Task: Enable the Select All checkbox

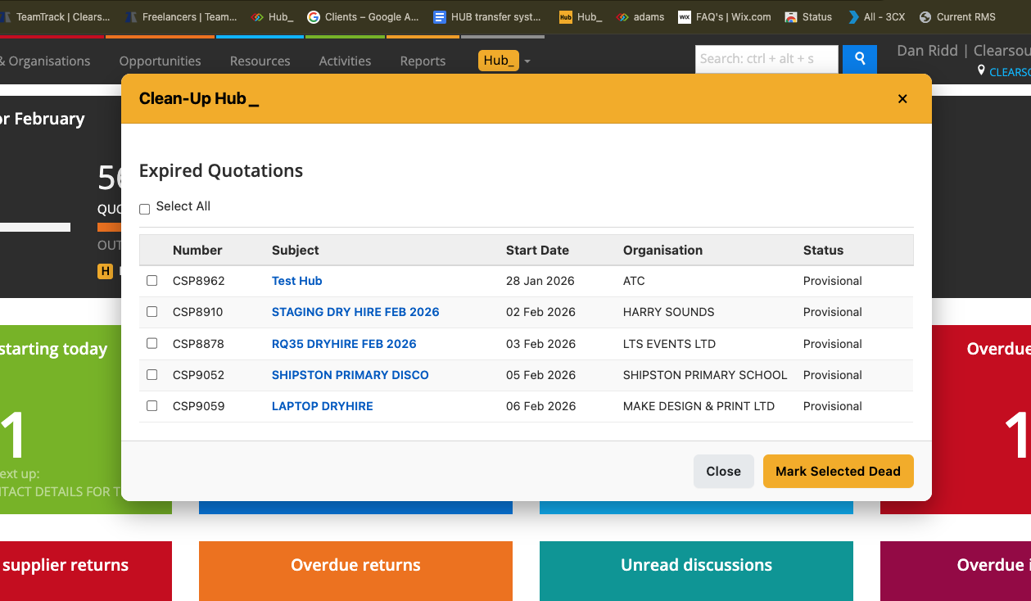Action: (144, 209)
